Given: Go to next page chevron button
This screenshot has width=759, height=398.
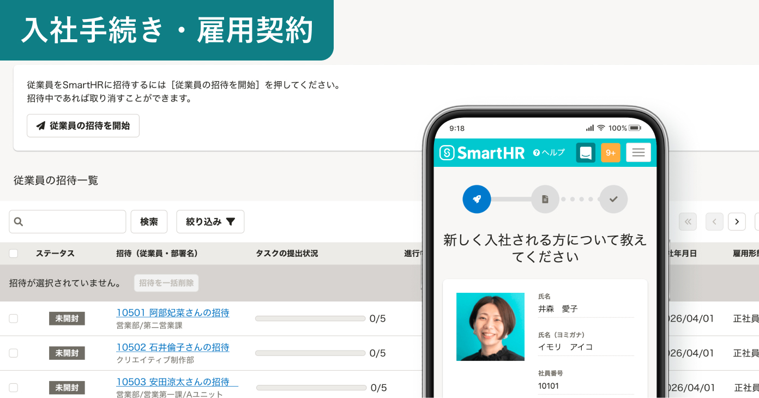Looking at the screenshot, I should click(737, 222).
